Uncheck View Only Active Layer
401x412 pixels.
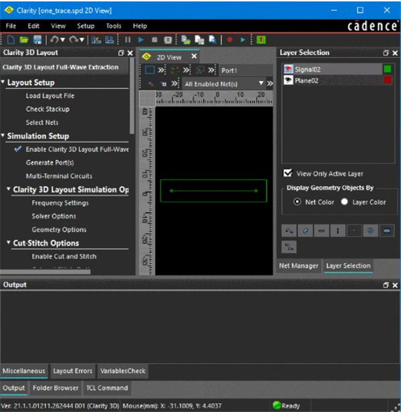tap(288, 173)
